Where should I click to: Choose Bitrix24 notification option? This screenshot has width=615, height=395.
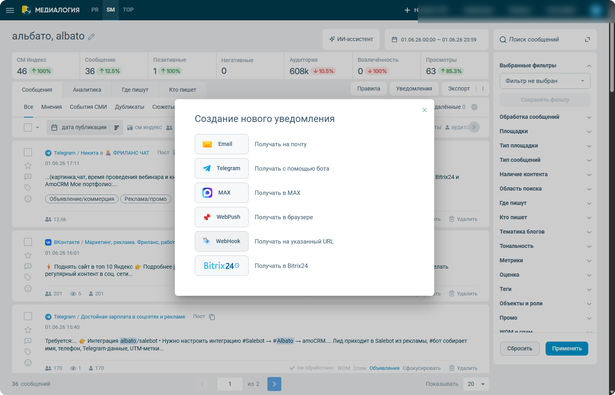221,265
